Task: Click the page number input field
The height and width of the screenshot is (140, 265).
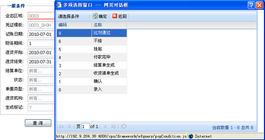Action: pyautogui.click(x=85, y=126)
